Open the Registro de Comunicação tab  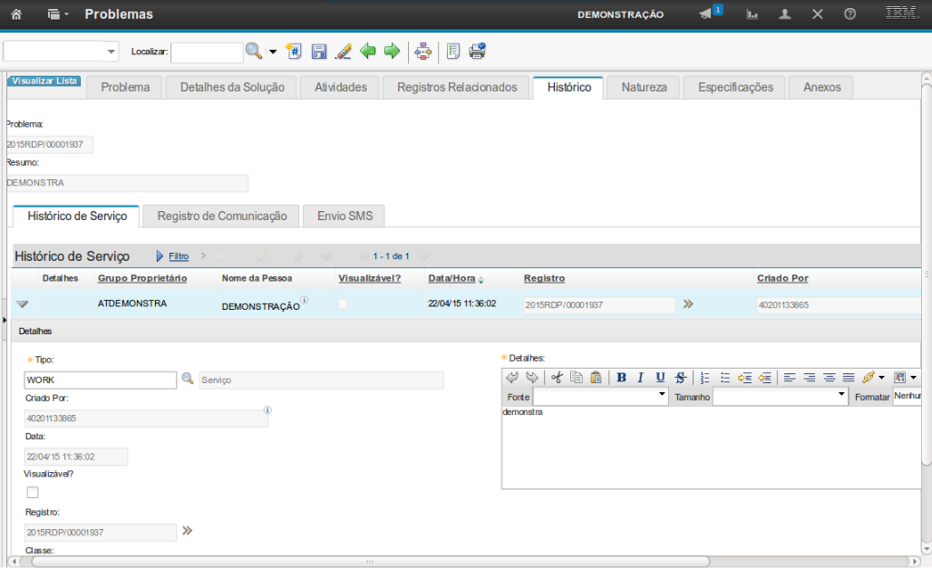tap(221, 217)
